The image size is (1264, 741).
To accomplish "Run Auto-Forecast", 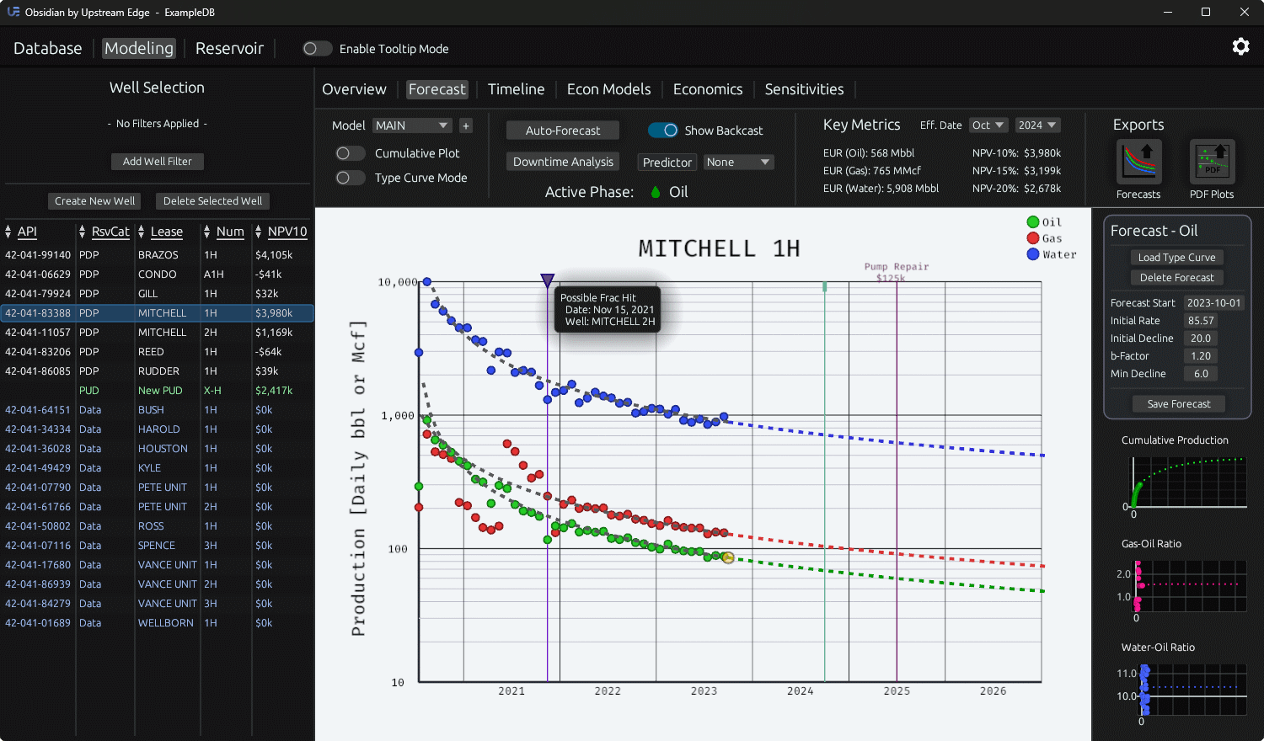I will (562, 131).
